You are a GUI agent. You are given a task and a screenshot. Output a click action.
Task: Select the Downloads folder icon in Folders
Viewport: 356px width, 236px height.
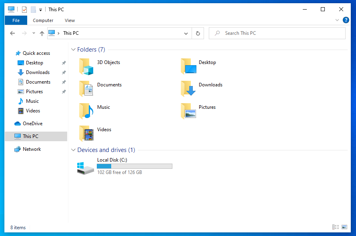click(188, 88)
